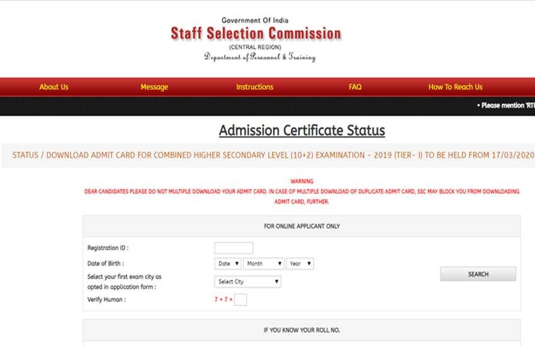Go to the Message page
Image resolution: width=535 pixels, height=346 pixels.
[x=154, y=87]
